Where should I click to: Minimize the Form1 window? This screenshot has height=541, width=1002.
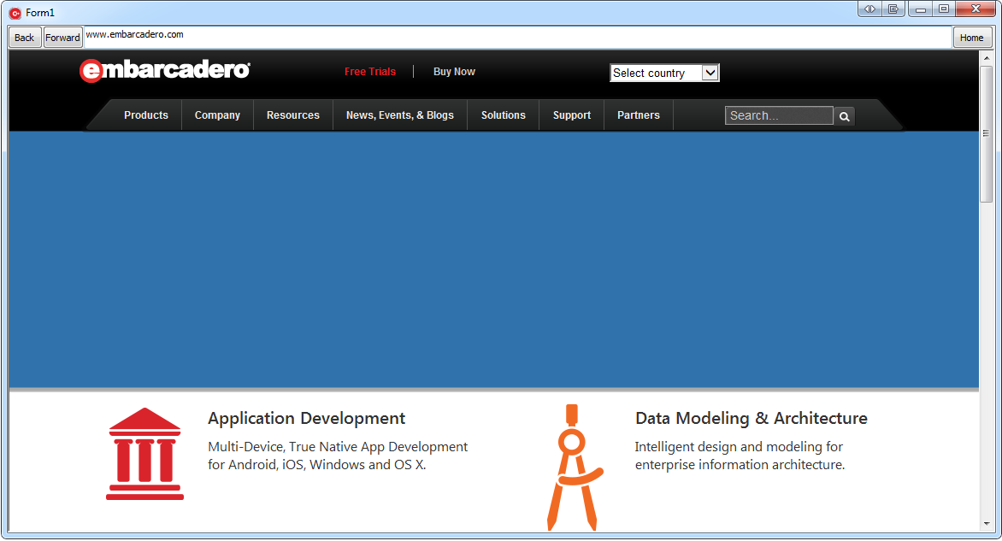pyautogui.click(x=920, y=9)
